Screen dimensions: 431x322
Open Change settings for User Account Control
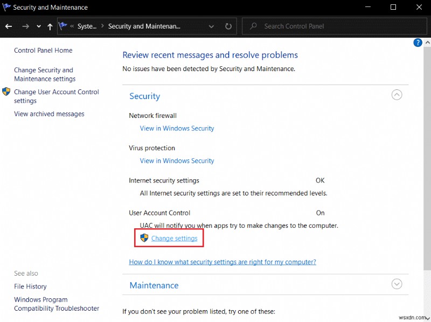(x=174, y=238)
